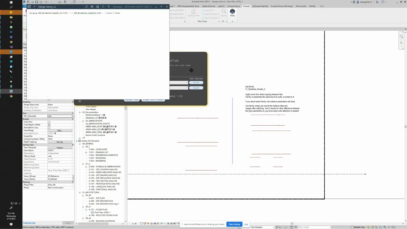407x229 pixels.
Task: Expand the Utility dropdown arrow
Action: (232, 21)
